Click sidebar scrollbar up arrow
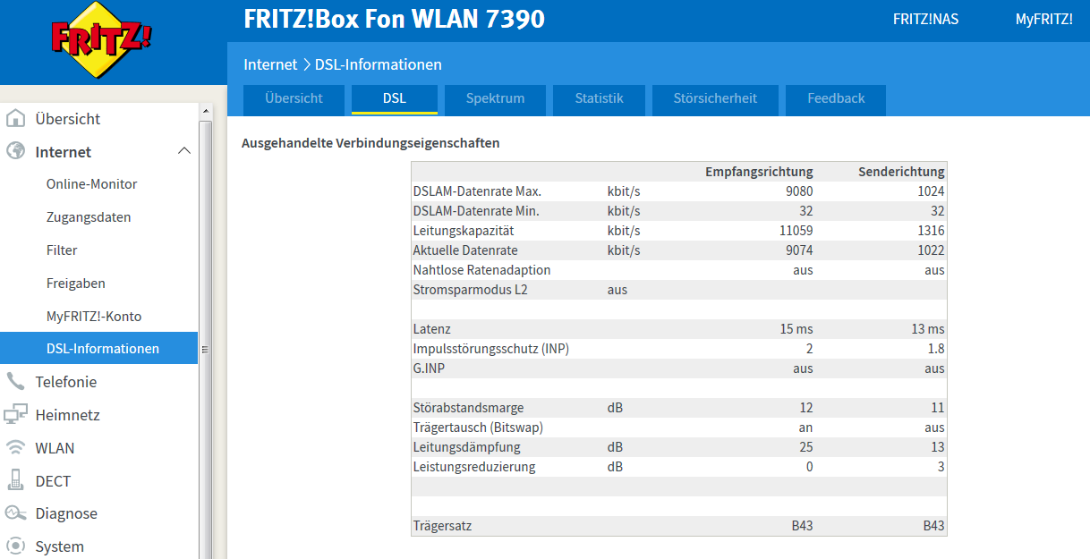This screenshot has width=1090, height=559. coord(206,112)
